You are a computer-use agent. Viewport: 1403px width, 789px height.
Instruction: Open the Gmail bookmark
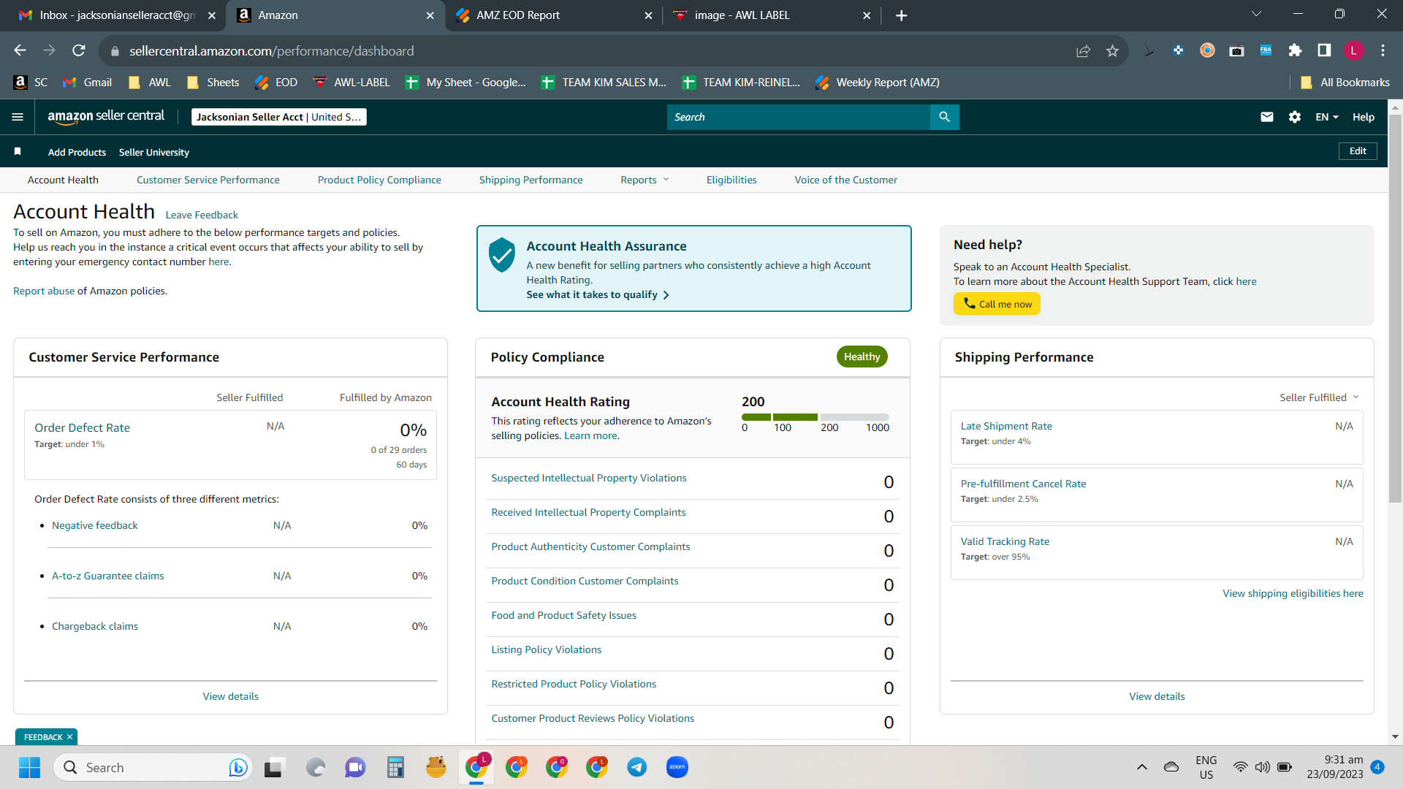click(x=88, y=83)
